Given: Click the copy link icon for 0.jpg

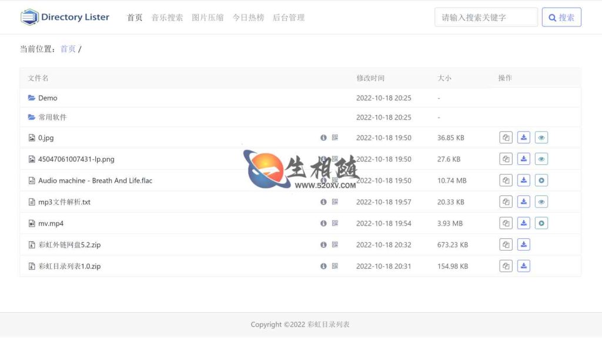Looking at the screenshot, I should click(x=506, y=138).
